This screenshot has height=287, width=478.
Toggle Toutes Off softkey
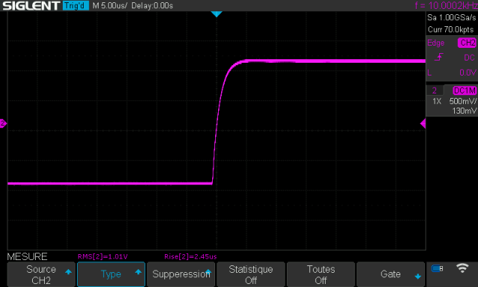tap(320, 274)
